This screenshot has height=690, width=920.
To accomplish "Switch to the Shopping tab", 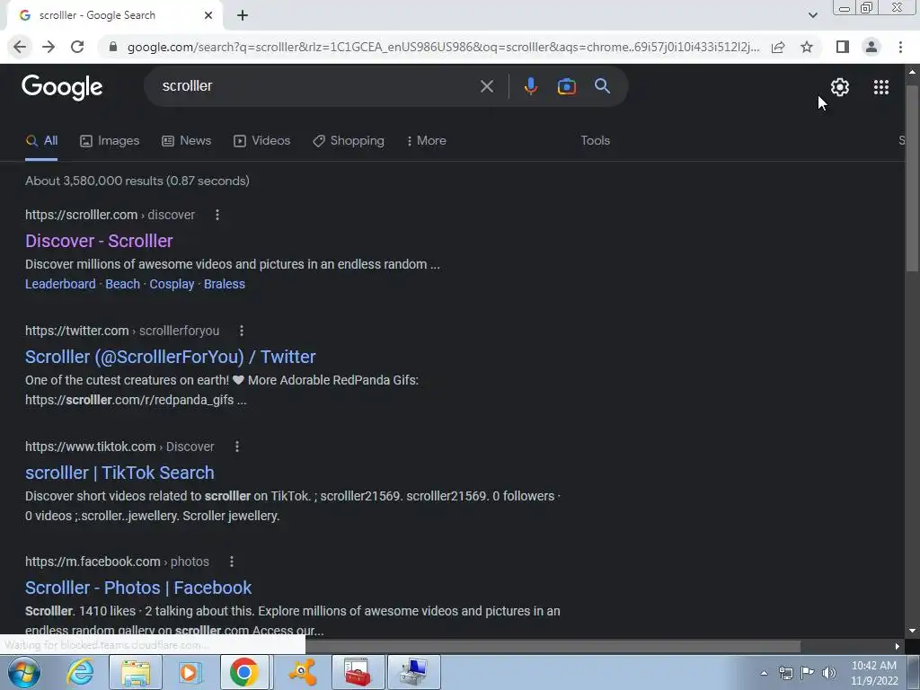I will tap(349, 141).
